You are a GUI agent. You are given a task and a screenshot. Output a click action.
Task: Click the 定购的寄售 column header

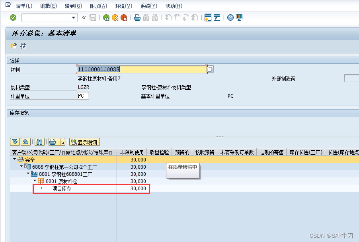tap(271, 152)
